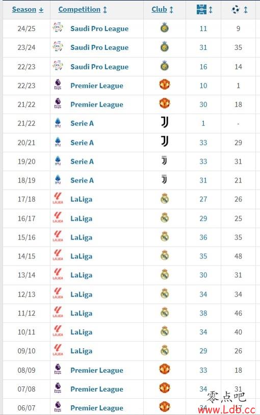Click Manchester United crest in 07/08 row
The height and width of the screenshot is (415, 260).
[165, 388]
